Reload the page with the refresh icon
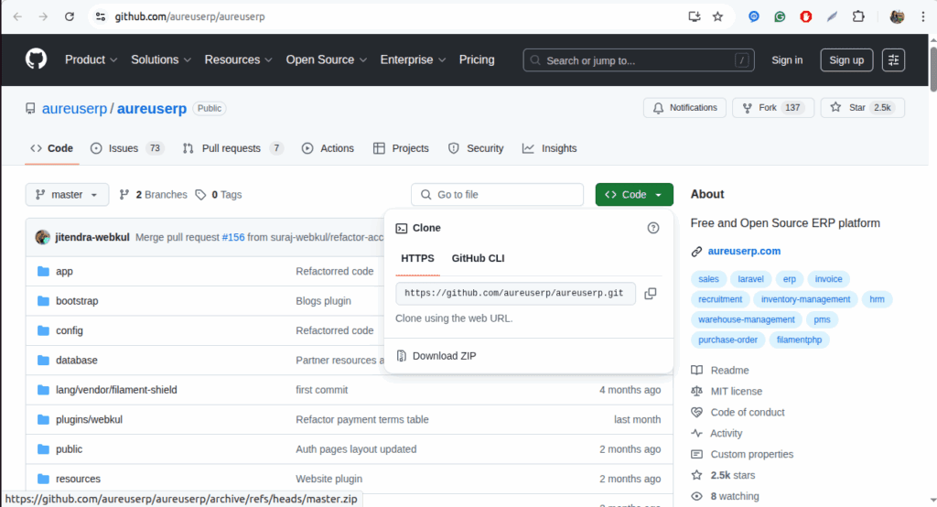The height and width of the screenshot is (507, 937). tap(70, 16)
